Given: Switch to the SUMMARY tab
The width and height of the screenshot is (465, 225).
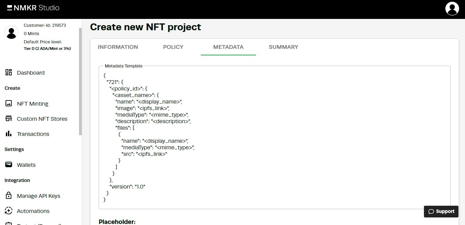Looking at the screenshot, I should 283,47.
